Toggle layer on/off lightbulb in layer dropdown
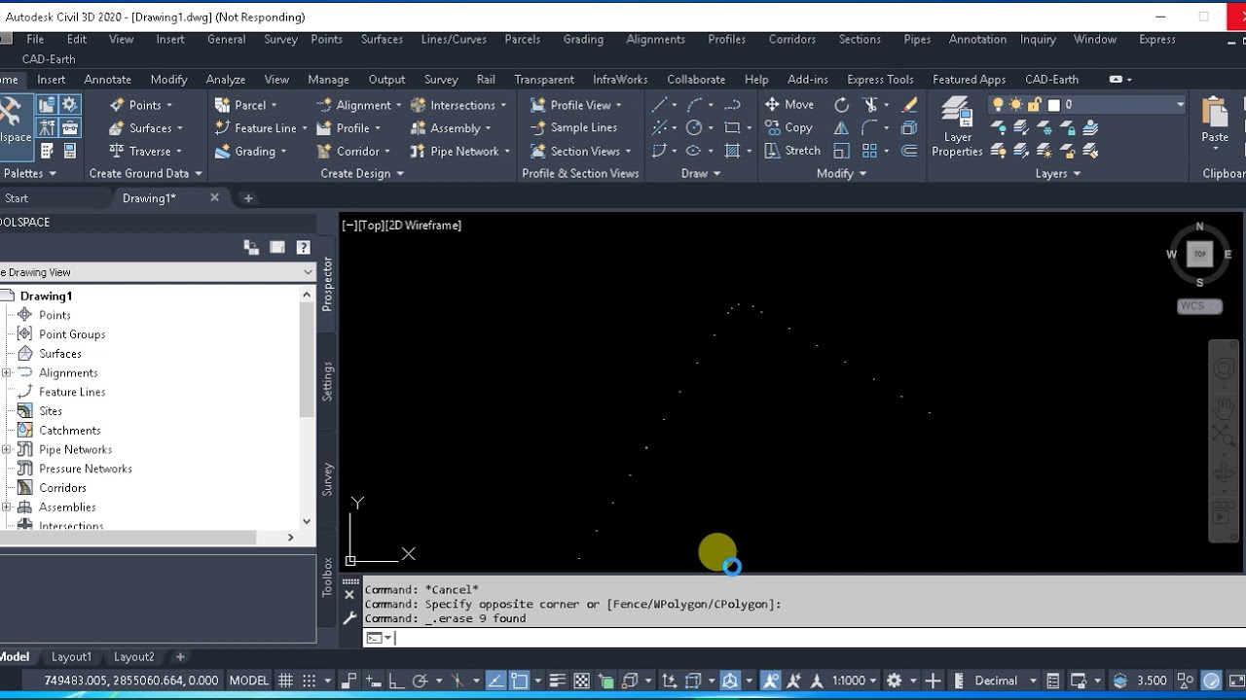 [998, 104]
